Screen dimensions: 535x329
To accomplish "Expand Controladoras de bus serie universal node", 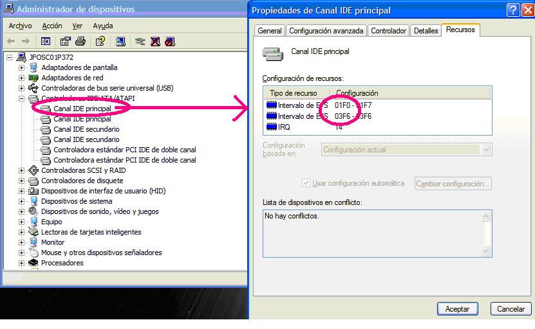I will (21, 88).
